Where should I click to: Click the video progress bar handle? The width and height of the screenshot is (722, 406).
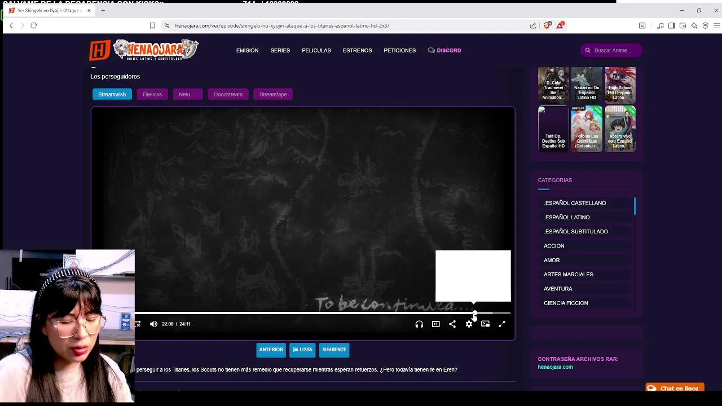pyautogui.click(x=475, y=313)
